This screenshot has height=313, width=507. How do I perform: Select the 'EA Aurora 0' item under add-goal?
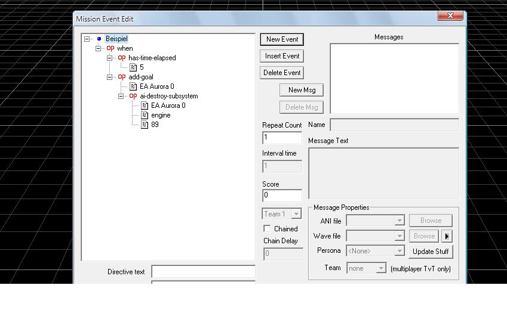[157, 86]
